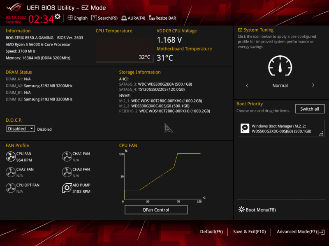329x246 pixels.
Task: Click the left chevron in EZ System Tuning
Action: coord(247,85)
